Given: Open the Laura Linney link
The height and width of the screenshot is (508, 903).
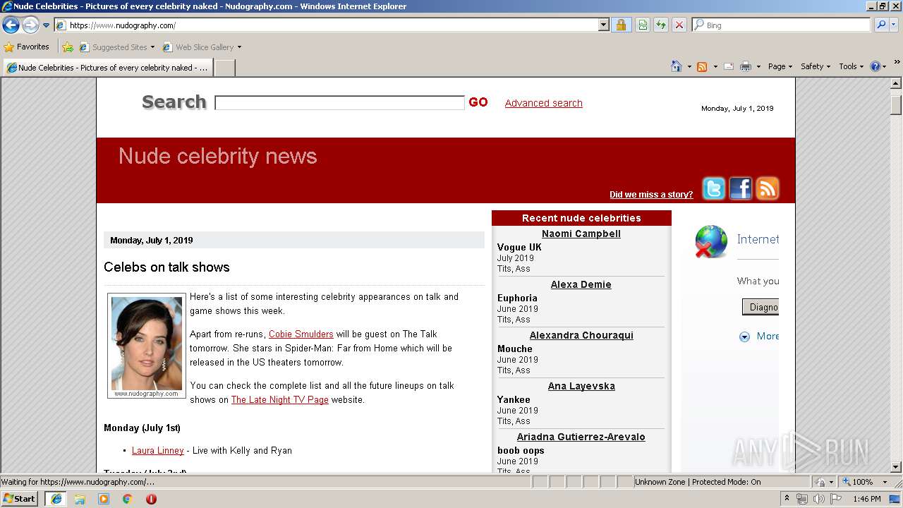Looking at the screenshot, I should click(158, 451).
